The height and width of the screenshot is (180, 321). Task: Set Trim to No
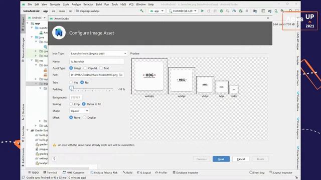pos(82,82)
